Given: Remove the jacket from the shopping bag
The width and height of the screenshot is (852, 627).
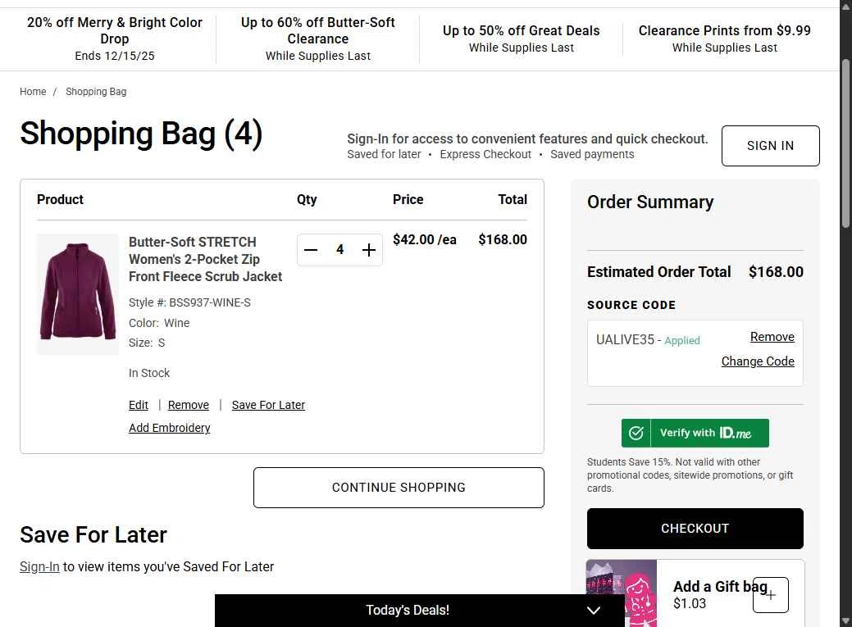Looking at the screenshot, I should click(x=189, y=405).
